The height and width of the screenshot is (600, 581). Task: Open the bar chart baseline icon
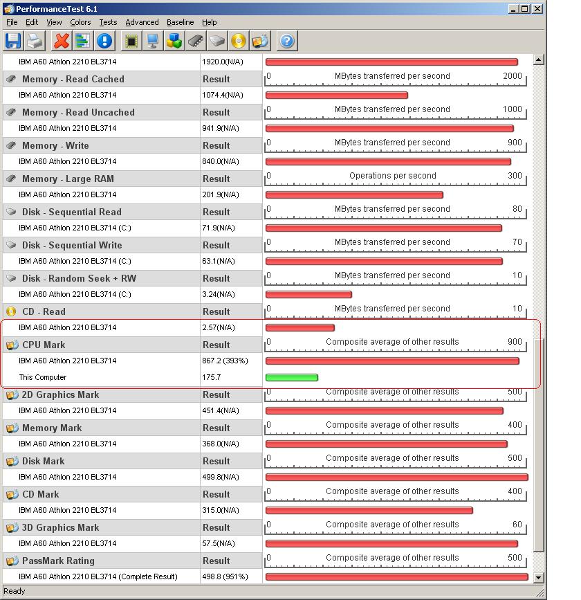[x=82, y=41]
